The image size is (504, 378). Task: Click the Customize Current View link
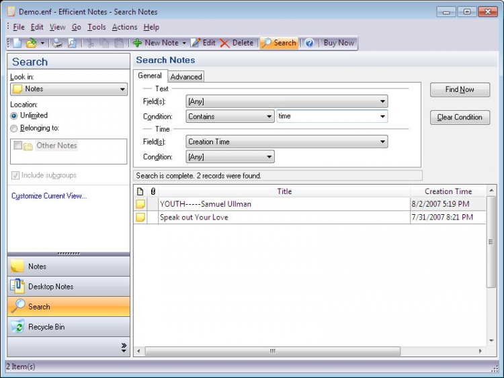(x=49, y=196)
